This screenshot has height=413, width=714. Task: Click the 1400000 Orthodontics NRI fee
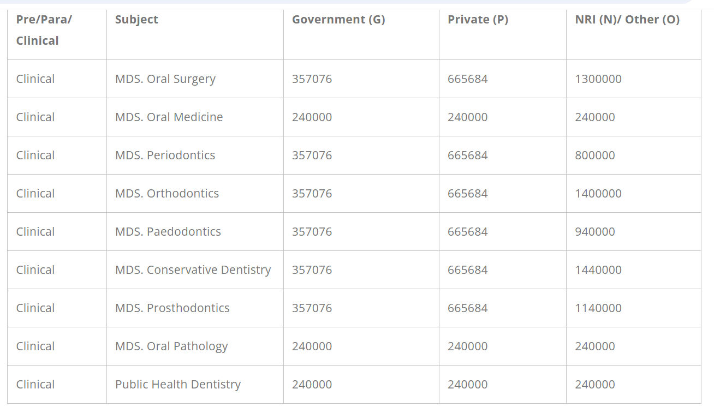598,194
